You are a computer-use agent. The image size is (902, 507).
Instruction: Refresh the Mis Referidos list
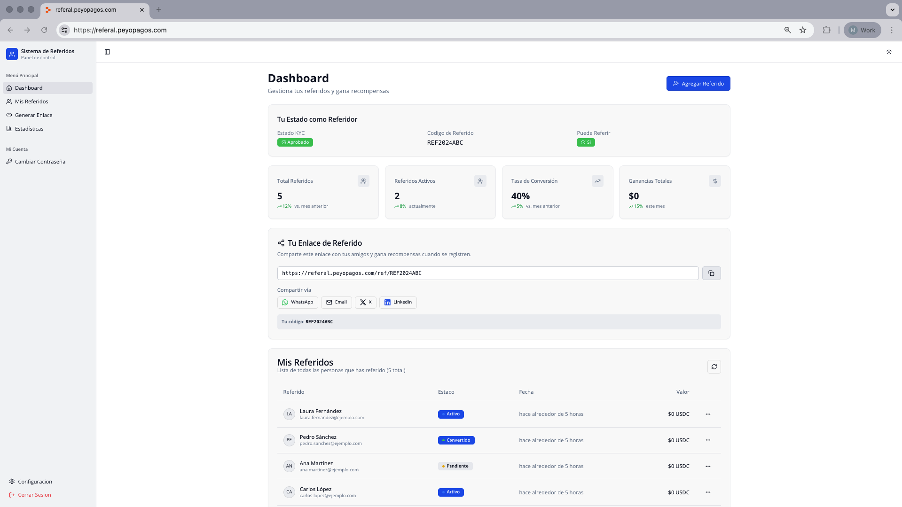pos(714,367)
